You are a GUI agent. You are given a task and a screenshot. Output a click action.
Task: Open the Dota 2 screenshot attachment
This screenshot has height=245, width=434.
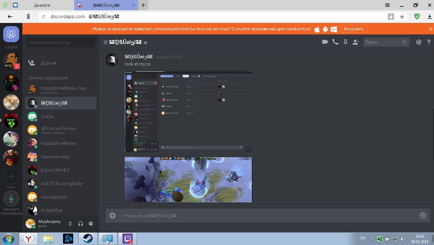(188, 179)
